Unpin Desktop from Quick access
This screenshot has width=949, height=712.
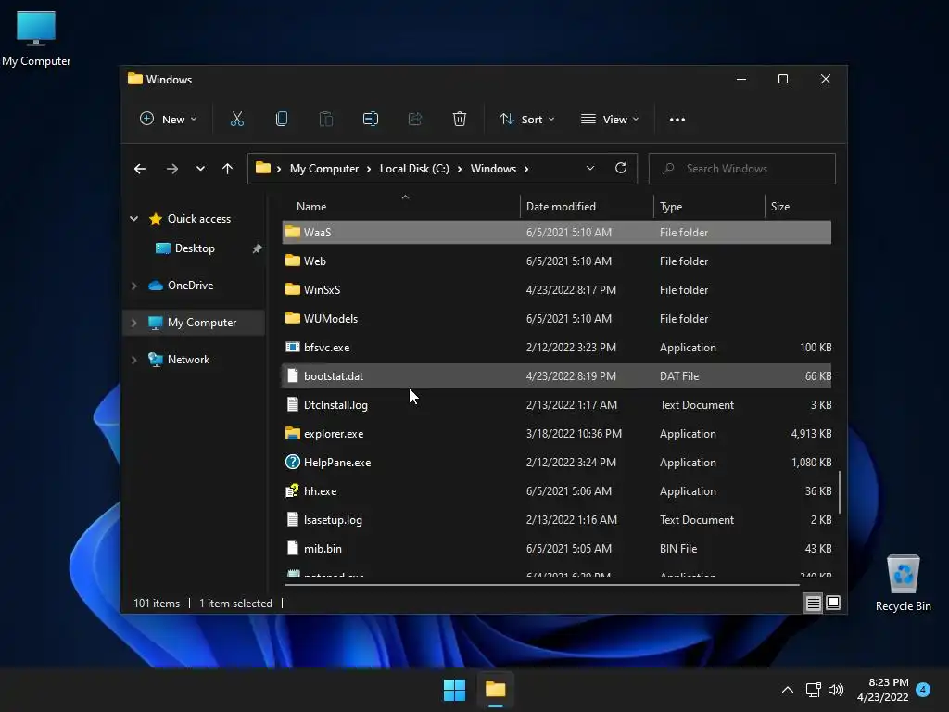point(258,248)
